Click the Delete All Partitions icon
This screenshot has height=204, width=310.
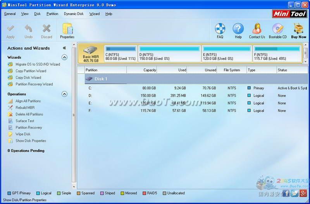coord(10,114)
